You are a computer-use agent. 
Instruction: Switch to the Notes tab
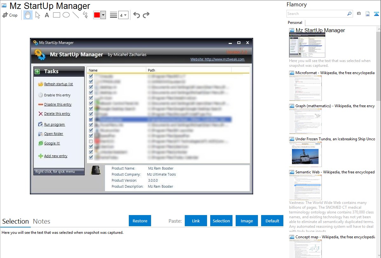pyautogui.click(x=42, y=221)
